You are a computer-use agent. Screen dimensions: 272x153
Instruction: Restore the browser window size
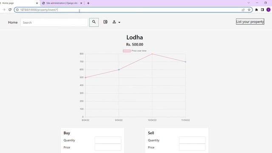pos(265,3)
